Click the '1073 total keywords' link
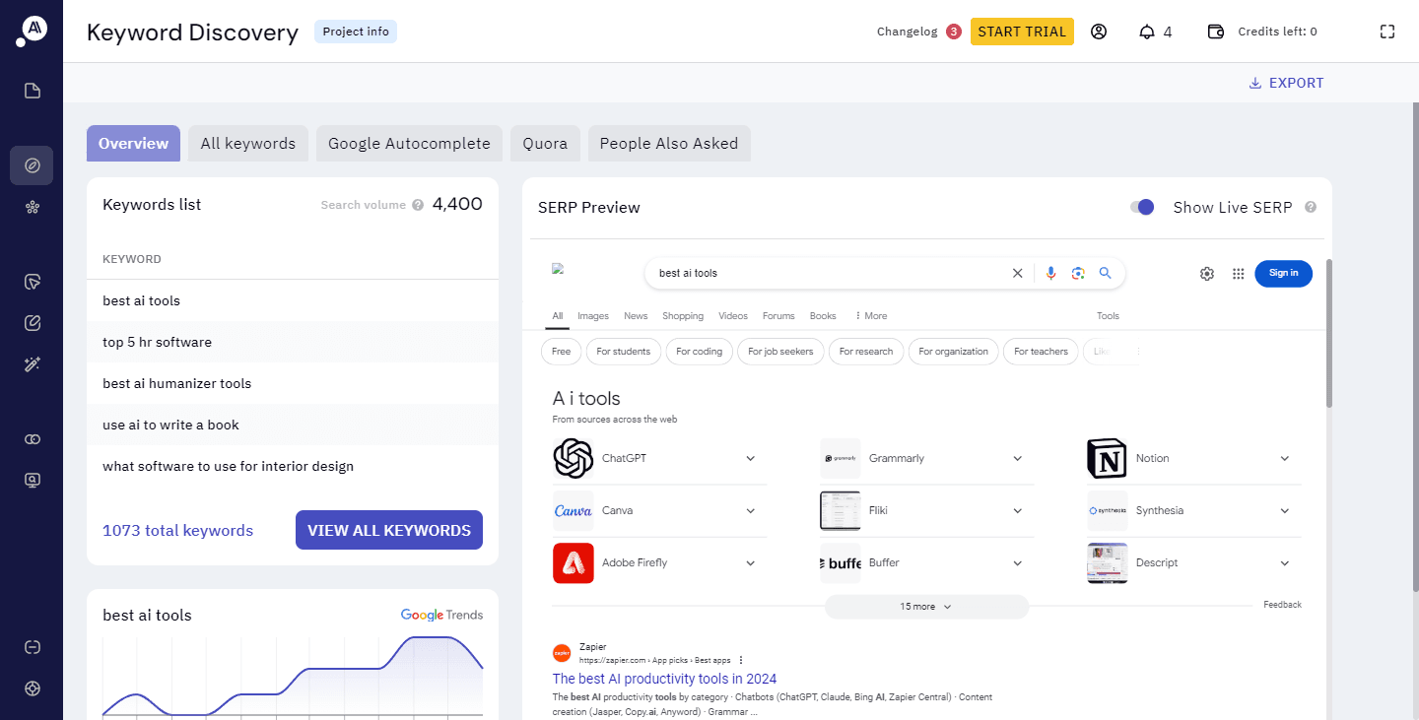 (x=177, y=530)
